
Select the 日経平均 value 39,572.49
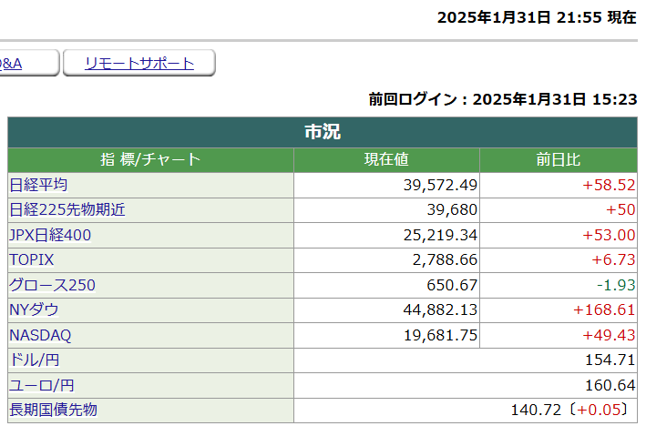tap(440, 185)
